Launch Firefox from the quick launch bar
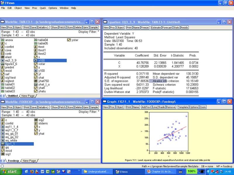Image resolution: width=234 pixels, height=175 pixels. 32,171
